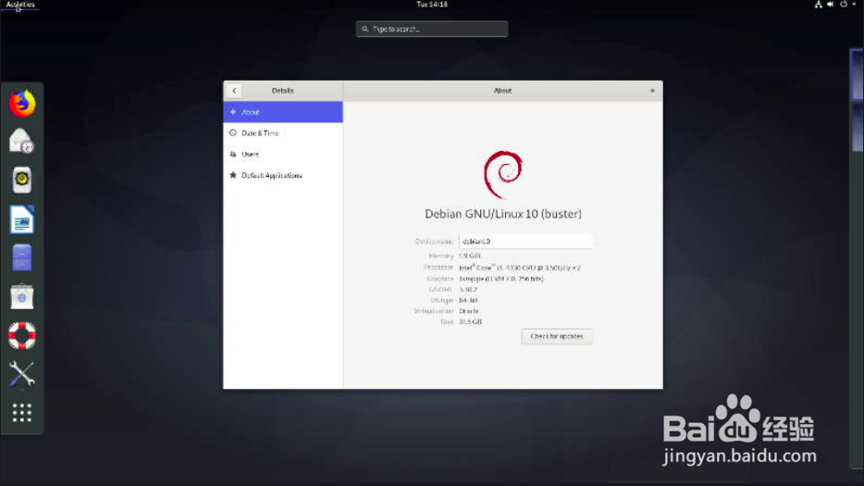Click the Activities button
This screenshot has height=486, width=864.
point(20,5)
